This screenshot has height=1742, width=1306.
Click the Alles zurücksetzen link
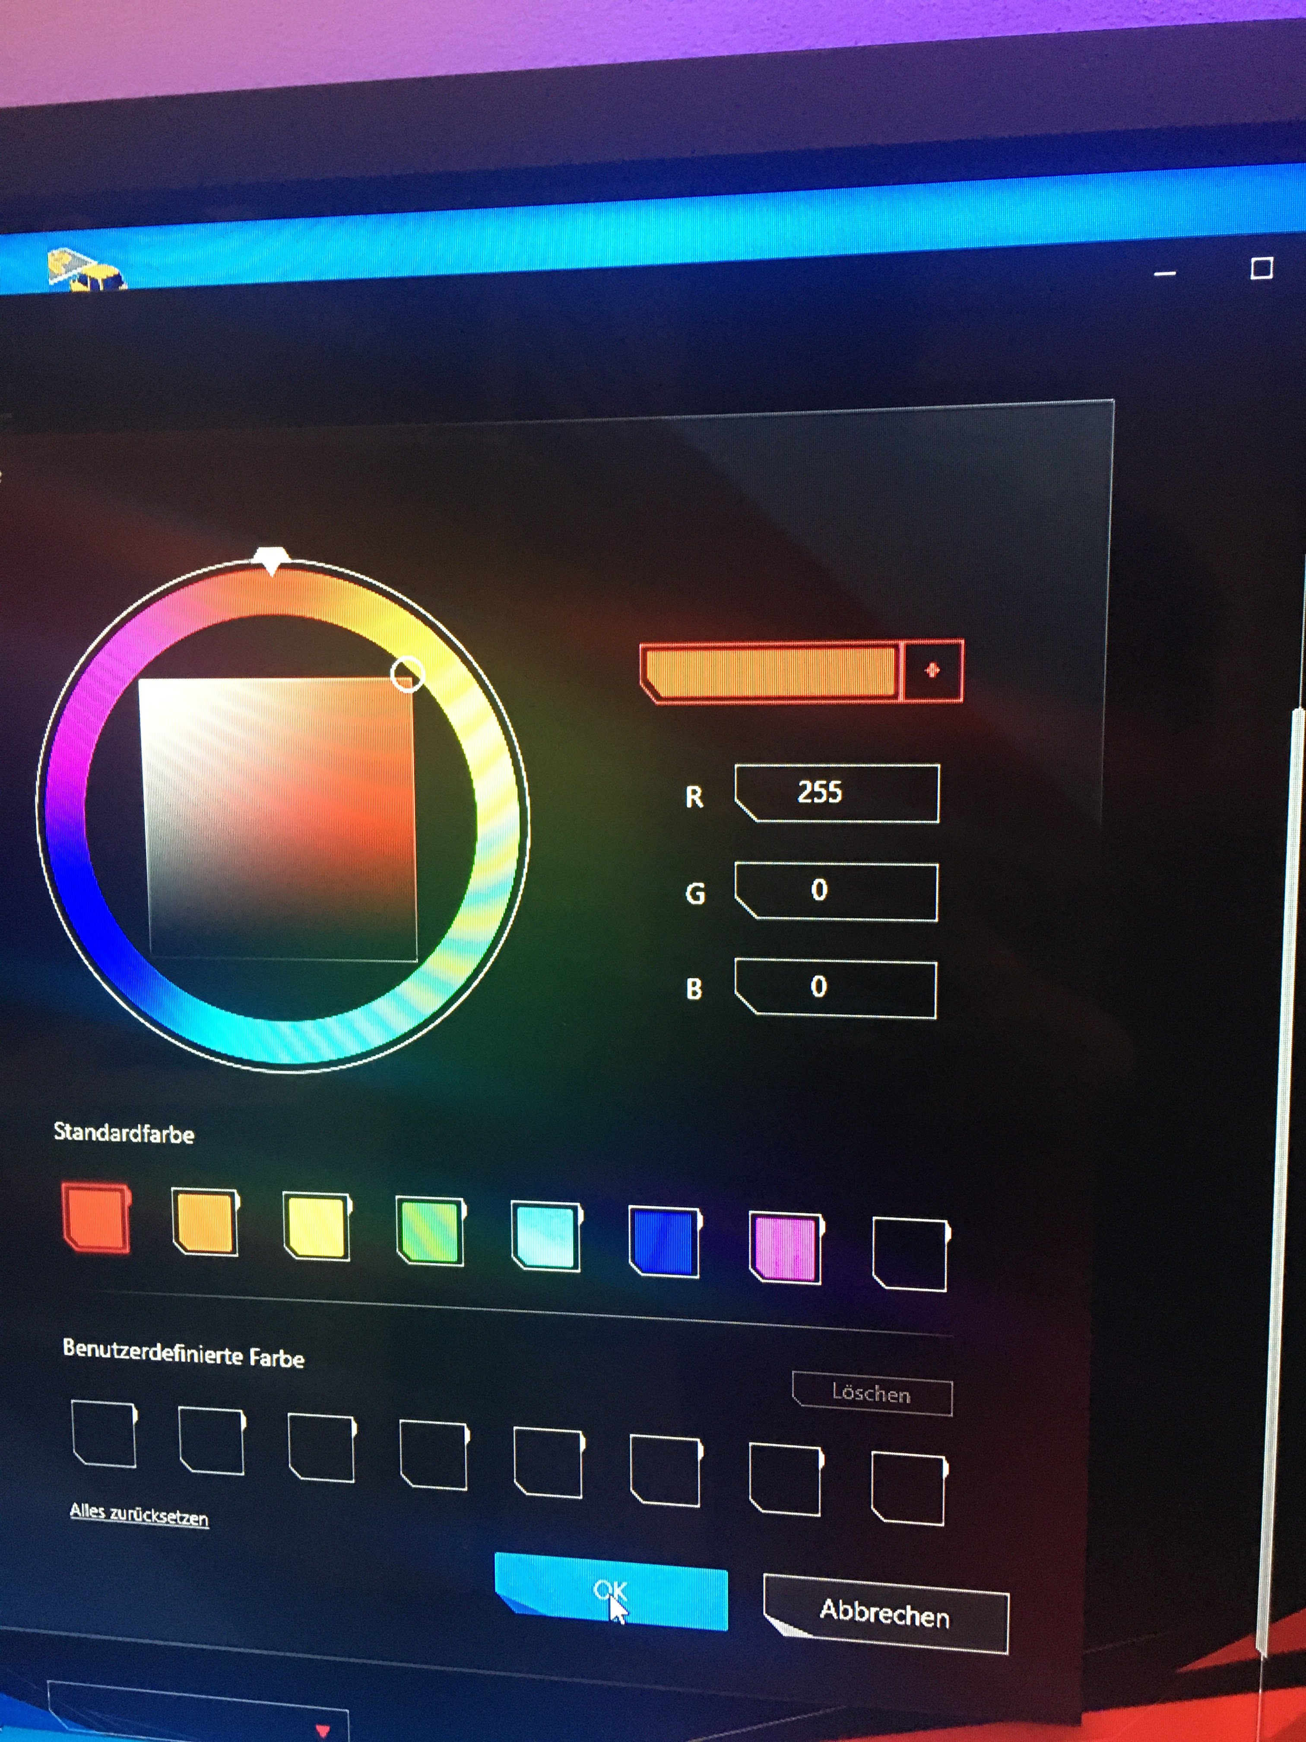point(139,1513)
